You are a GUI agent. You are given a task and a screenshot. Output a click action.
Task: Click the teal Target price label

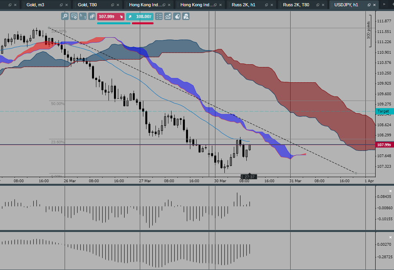pyautogui.click(x=385, y=111)
